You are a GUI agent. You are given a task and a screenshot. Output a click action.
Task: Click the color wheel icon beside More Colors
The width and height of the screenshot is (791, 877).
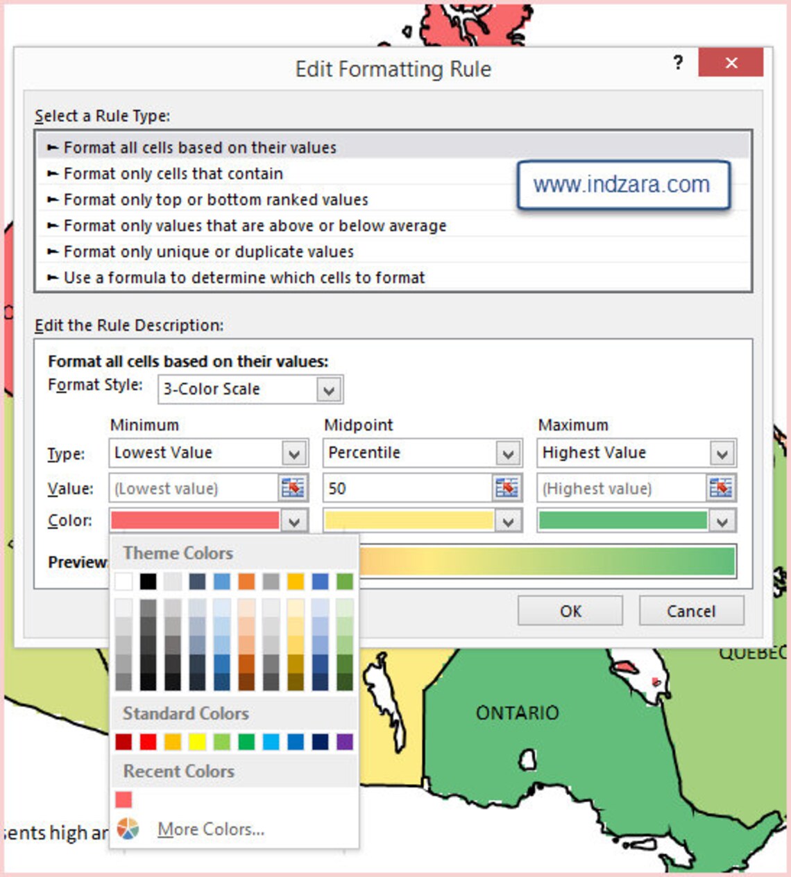128,829
